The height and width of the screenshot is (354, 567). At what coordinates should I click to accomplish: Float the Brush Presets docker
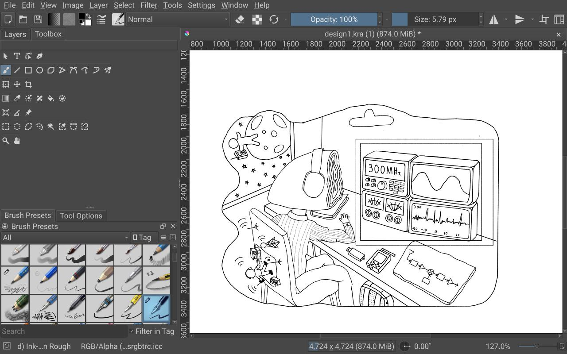pyautogui.click(x=163, y=226)
